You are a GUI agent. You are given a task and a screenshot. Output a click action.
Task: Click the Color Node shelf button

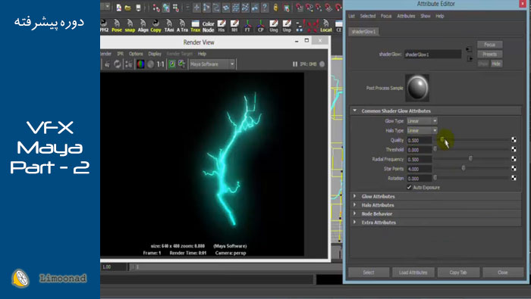click(x=209, y=26)
